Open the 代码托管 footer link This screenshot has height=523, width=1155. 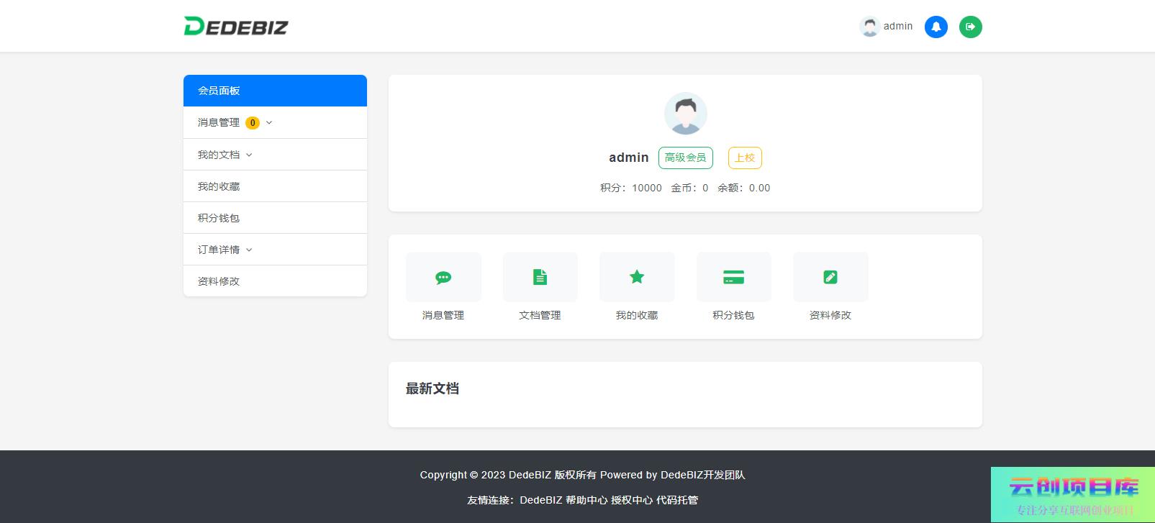point(677,500)
